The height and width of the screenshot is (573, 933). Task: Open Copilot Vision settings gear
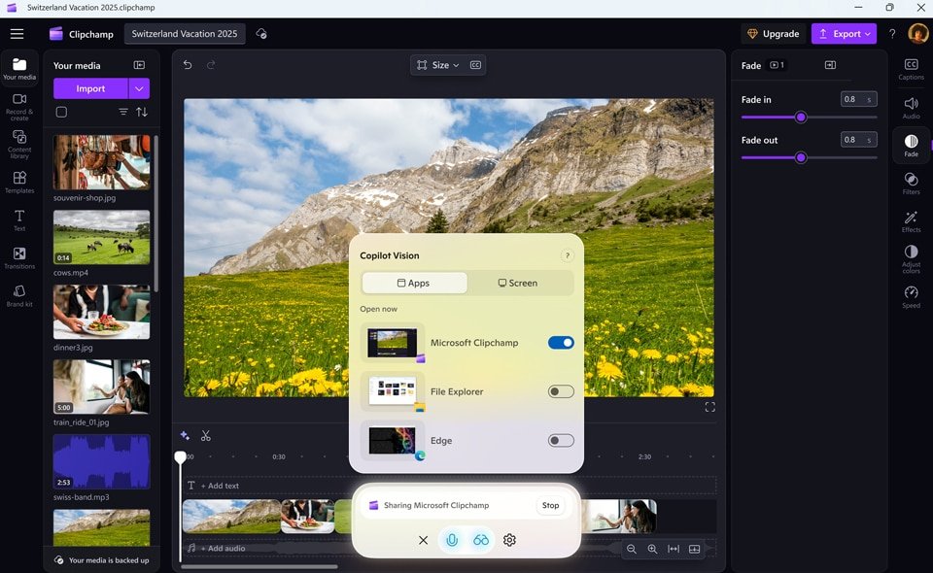coord(509,540)
